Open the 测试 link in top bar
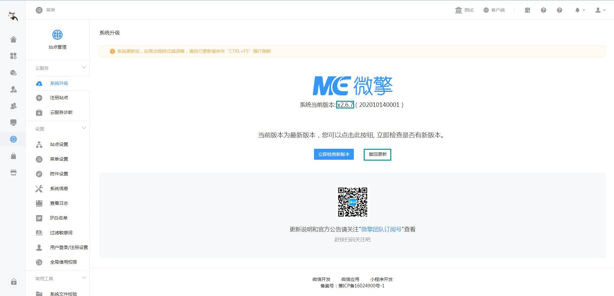Image resolution: width=614 pixels, height=296 pixels. point(464,10)
